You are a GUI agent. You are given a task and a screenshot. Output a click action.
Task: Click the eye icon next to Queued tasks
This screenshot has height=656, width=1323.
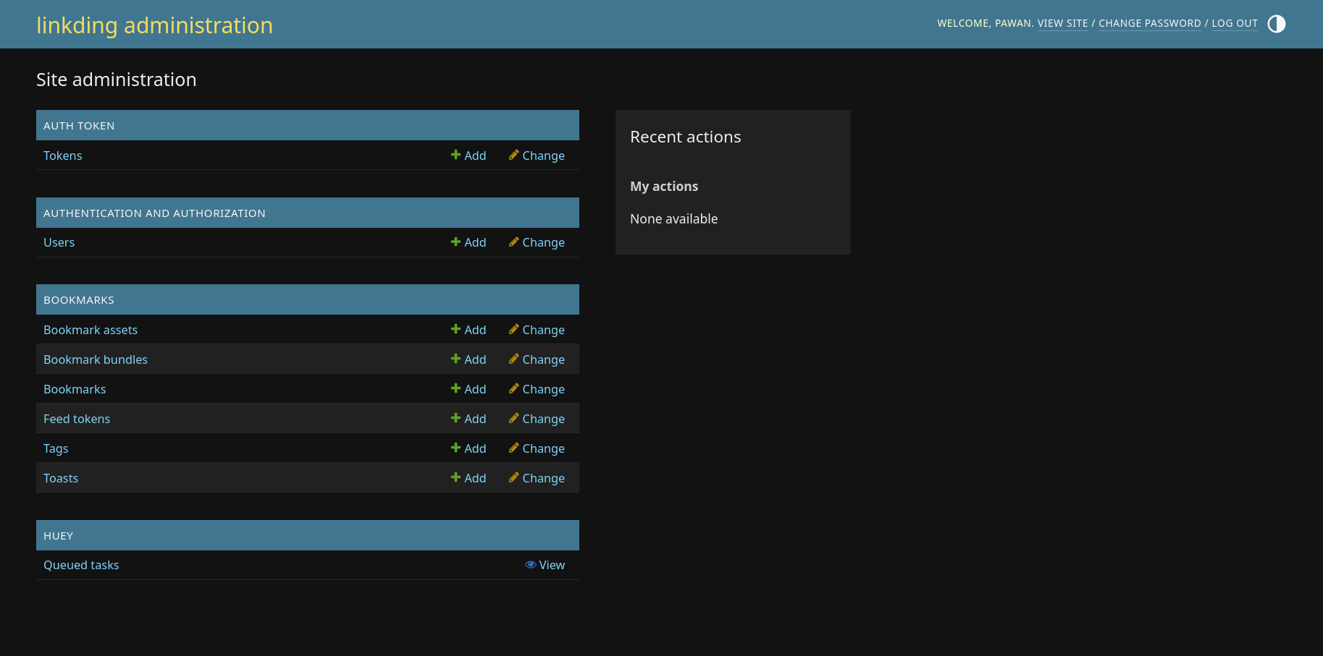tap(531, 564)
